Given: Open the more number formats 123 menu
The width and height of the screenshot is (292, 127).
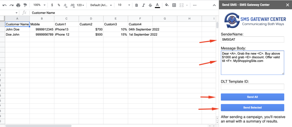Looking at the screenshot, I should coord(80,5).
